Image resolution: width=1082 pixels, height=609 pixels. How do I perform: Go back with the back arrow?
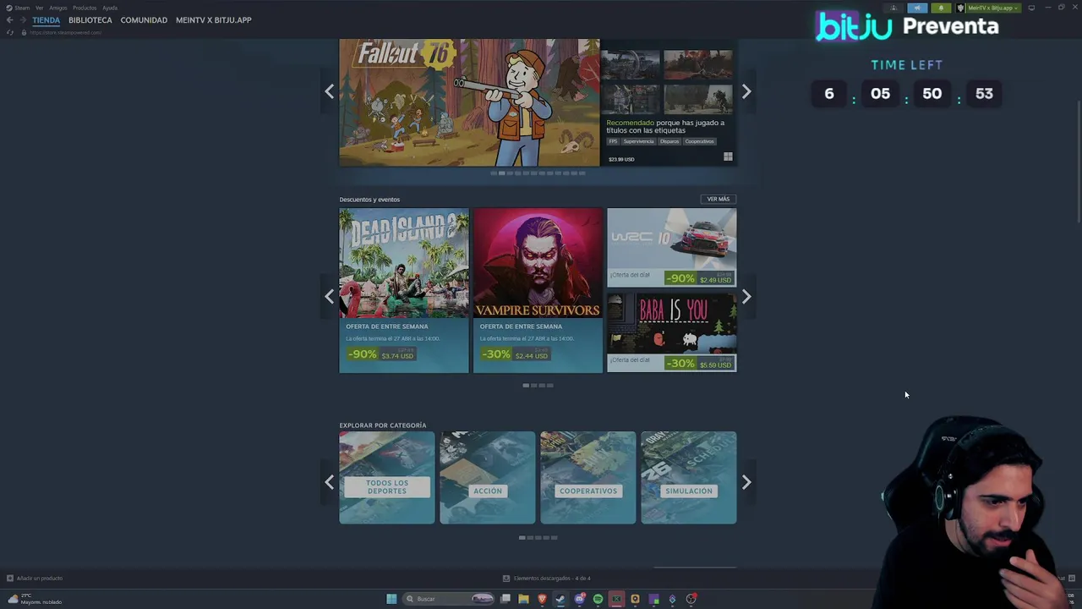(x=9, y=20)
